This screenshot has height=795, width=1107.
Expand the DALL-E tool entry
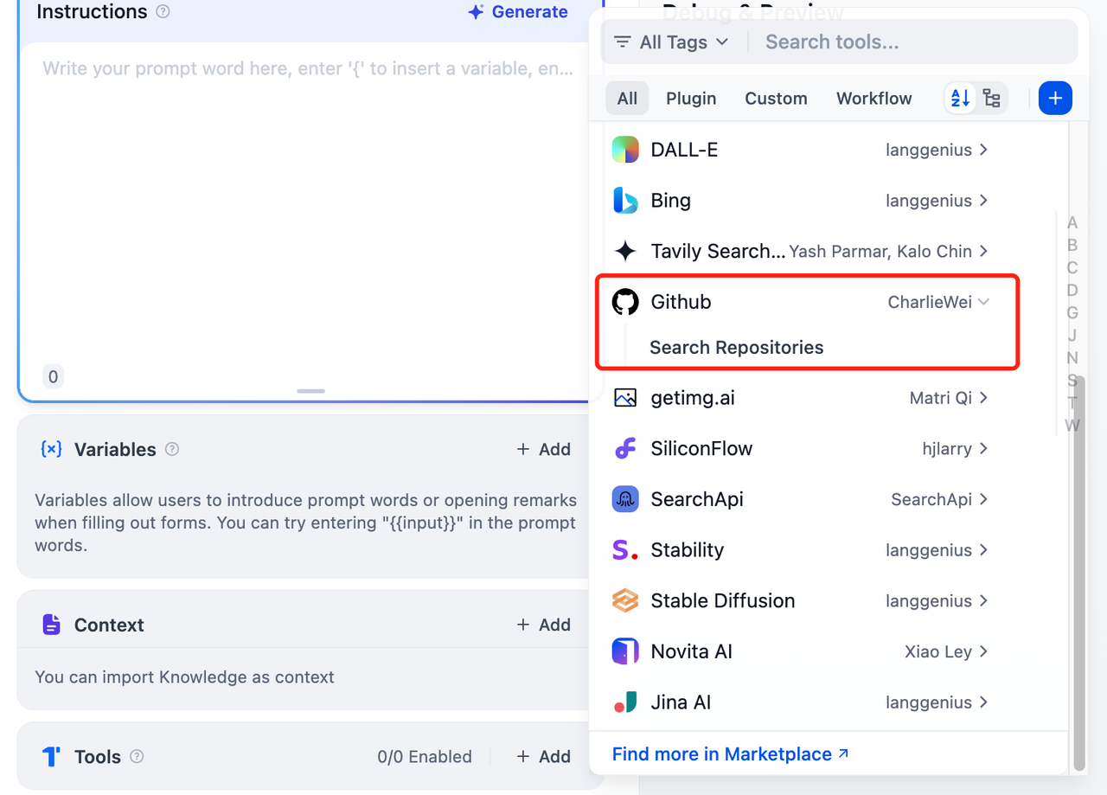983,150
